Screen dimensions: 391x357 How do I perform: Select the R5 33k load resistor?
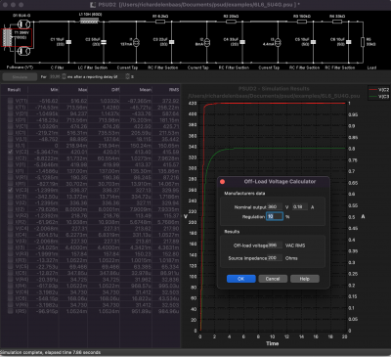coord(363,42)
